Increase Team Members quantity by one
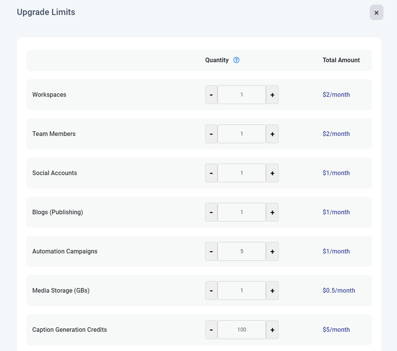 pyautogui.click(x=272, y=134)
